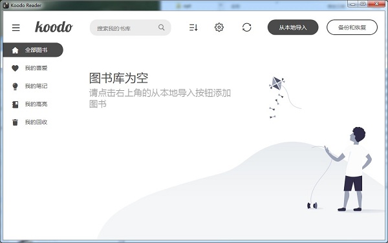This screenshot has height=243, width=388.
Task: Close the Koodo Reader window
Action: point(376,4)
